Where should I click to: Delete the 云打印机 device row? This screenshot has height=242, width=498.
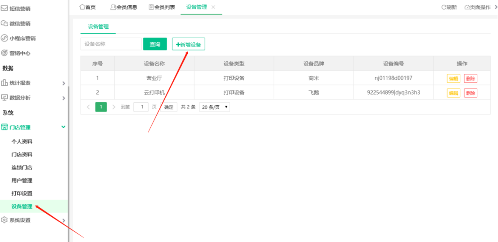[471, 93]
